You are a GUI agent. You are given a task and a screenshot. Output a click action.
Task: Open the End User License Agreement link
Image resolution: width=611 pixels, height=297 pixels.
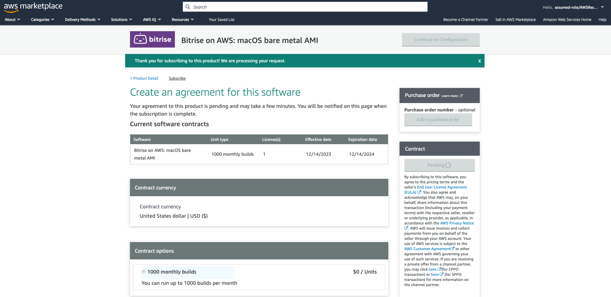tap(442, 187)
